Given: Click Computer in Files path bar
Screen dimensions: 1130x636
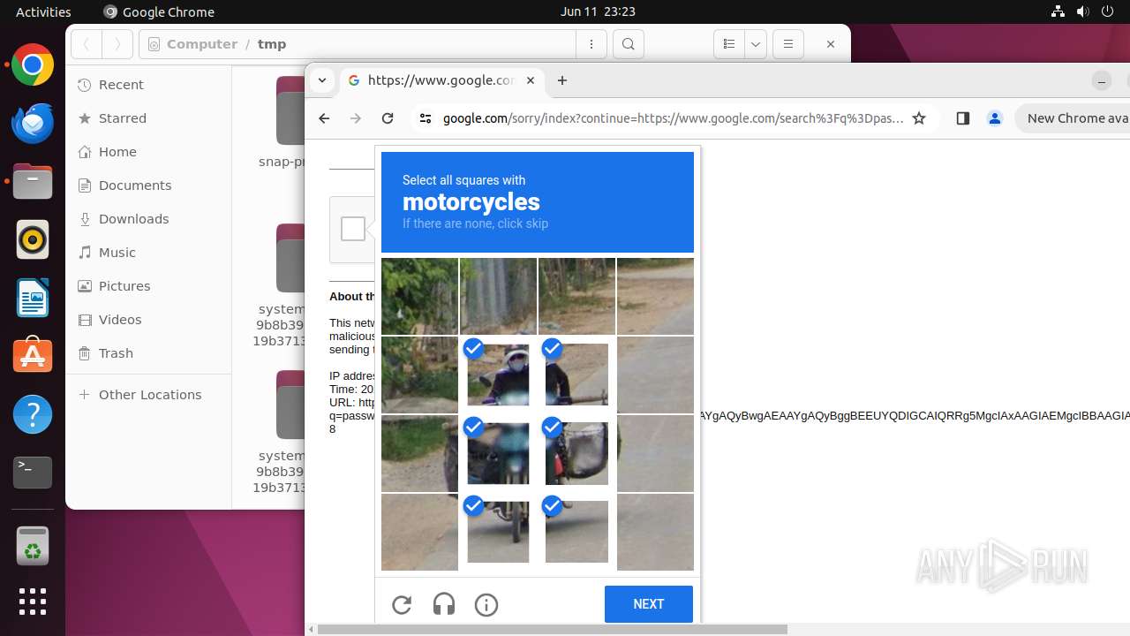Looking at the screenshot, I should tap(201, 44).
